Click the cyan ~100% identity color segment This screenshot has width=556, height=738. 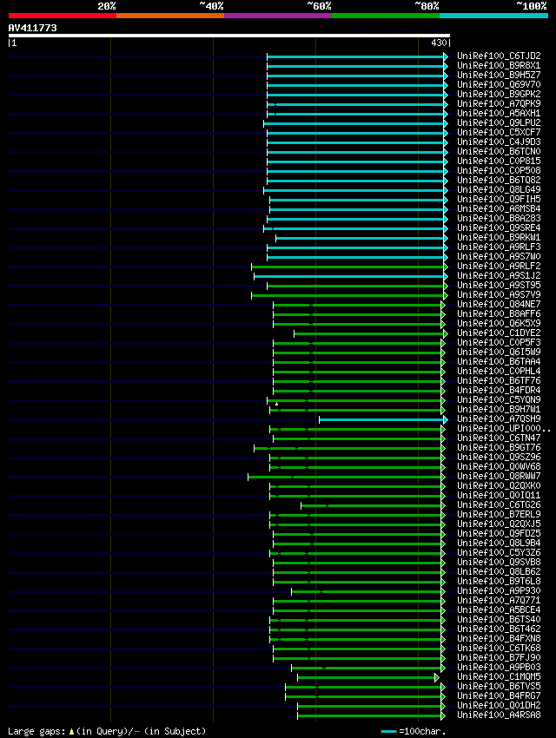(x=493, y=16)
